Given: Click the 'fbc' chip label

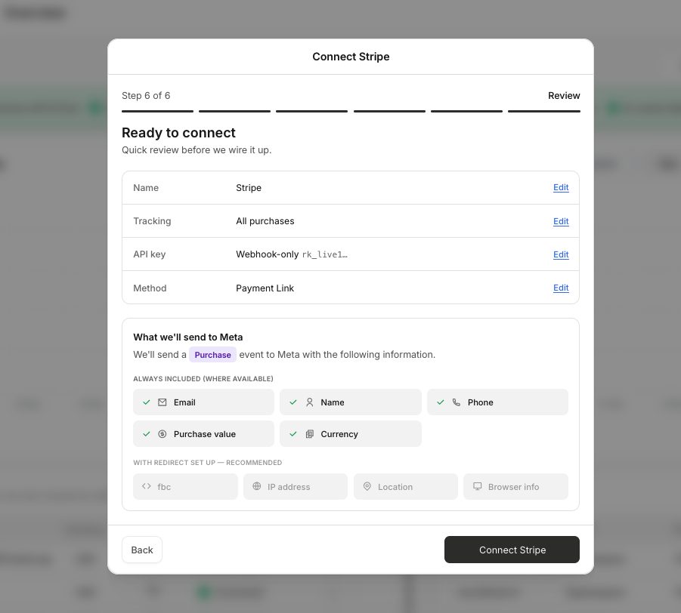Looking at the screenshot, I should coord(164,487).
